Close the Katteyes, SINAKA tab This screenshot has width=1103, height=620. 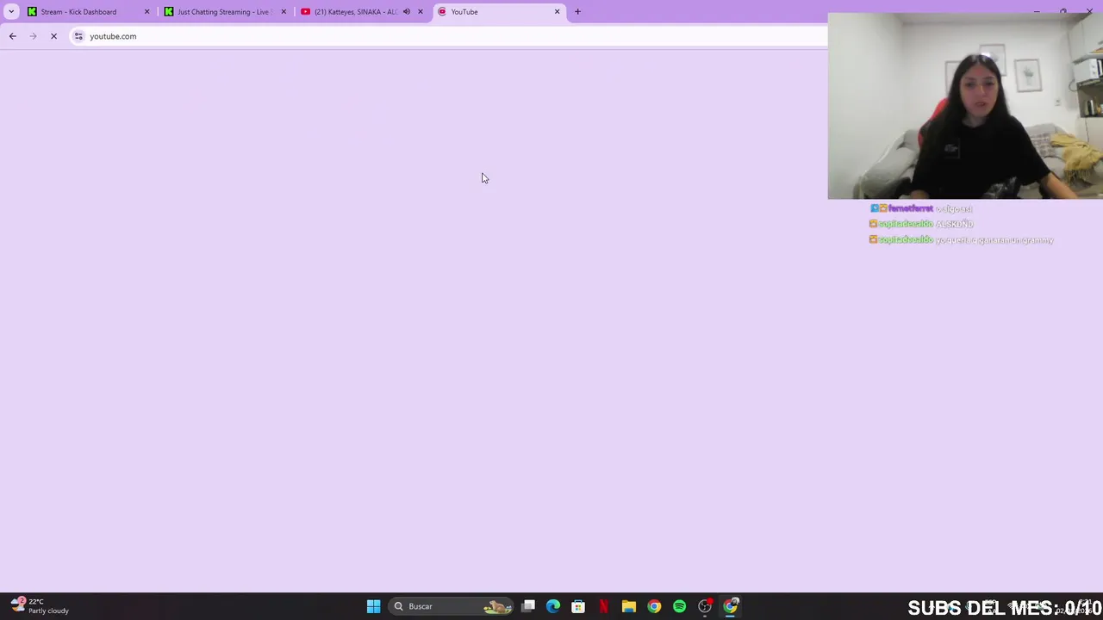pyautogui.click(x=421, y=12)
